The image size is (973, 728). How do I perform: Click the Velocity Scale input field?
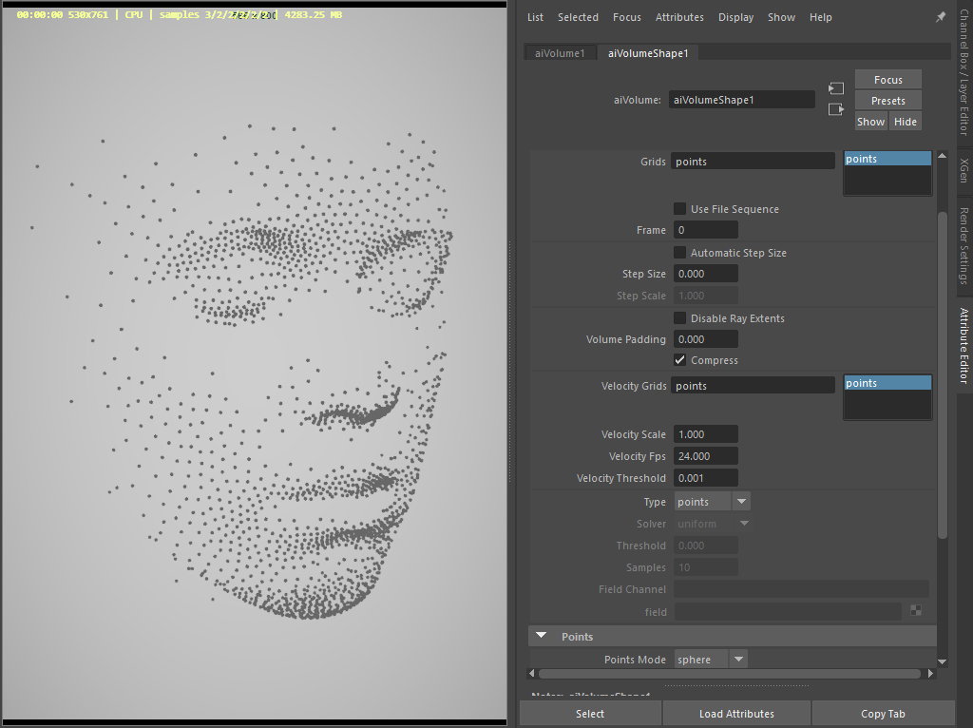[x=706, y=434]
